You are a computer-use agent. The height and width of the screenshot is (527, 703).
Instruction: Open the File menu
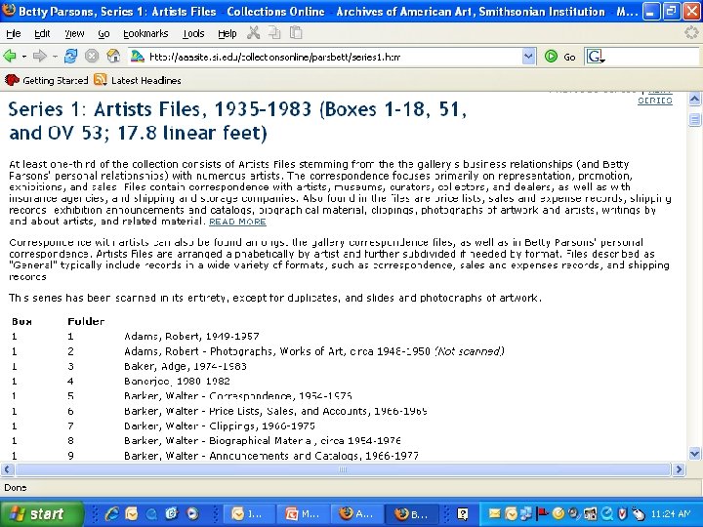[x=14, y=33]
